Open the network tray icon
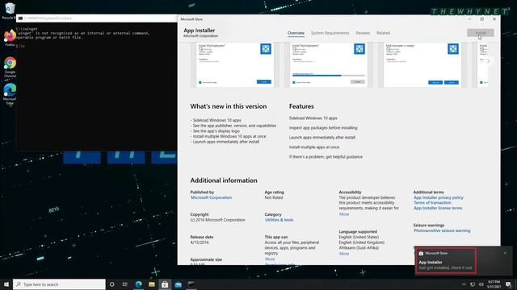Viewport: 517px width, 290px height. [x=472, y=284]
